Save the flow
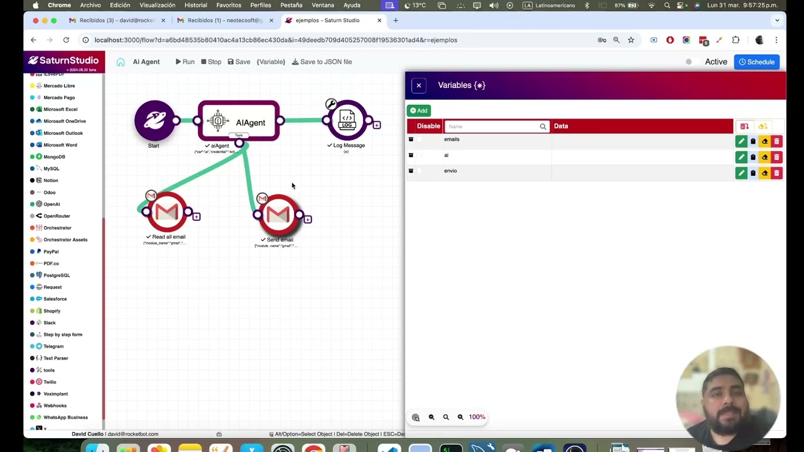Screen dimensions: 804x452 coord(239,62)
